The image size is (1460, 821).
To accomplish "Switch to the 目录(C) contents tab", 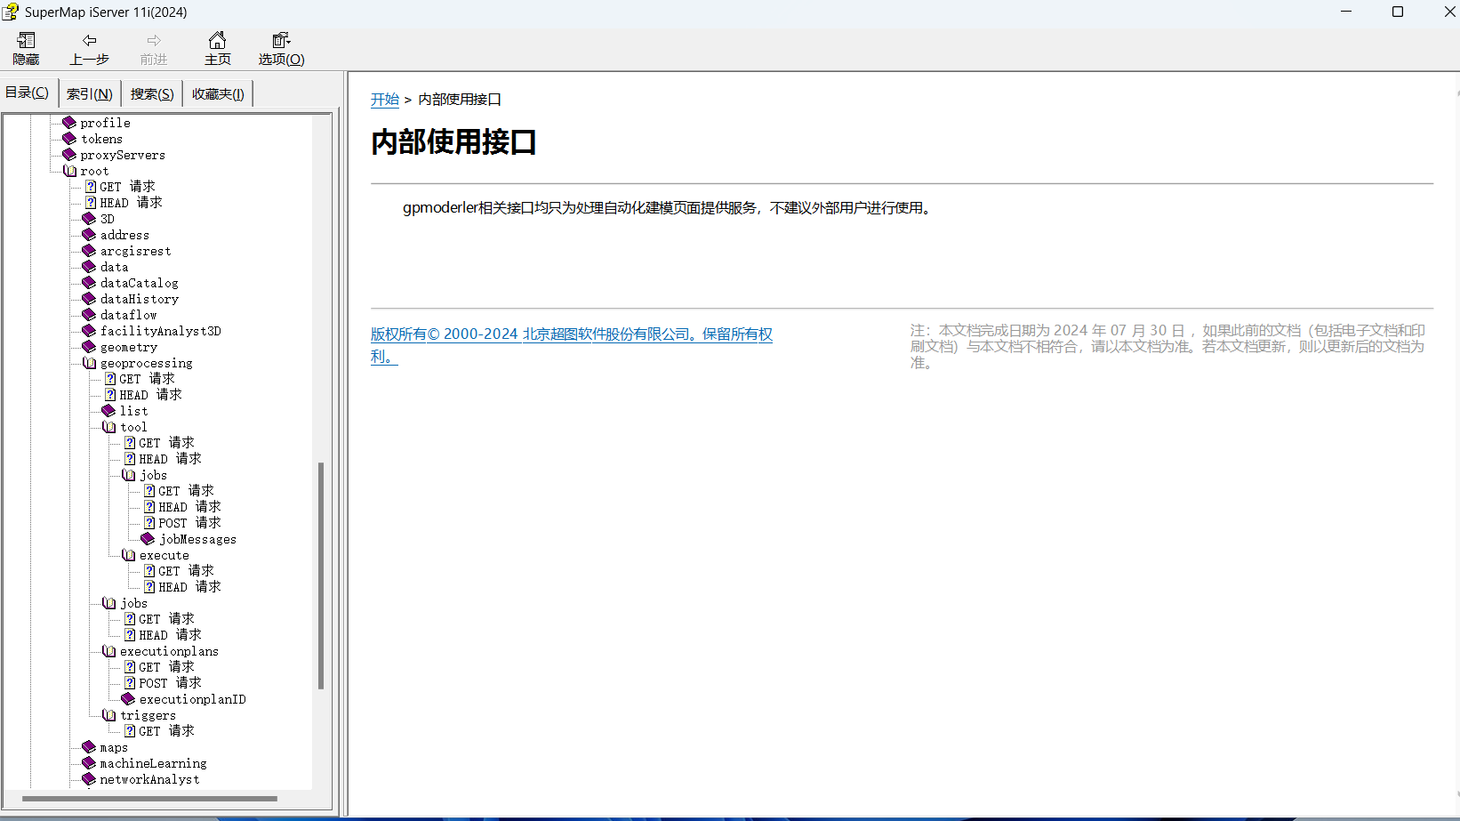I will tap(28, 93).
